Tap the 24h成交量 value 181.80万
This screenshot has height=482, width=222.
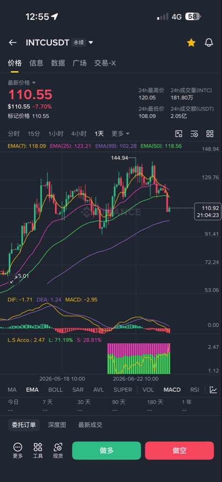(x=182, y=98)
